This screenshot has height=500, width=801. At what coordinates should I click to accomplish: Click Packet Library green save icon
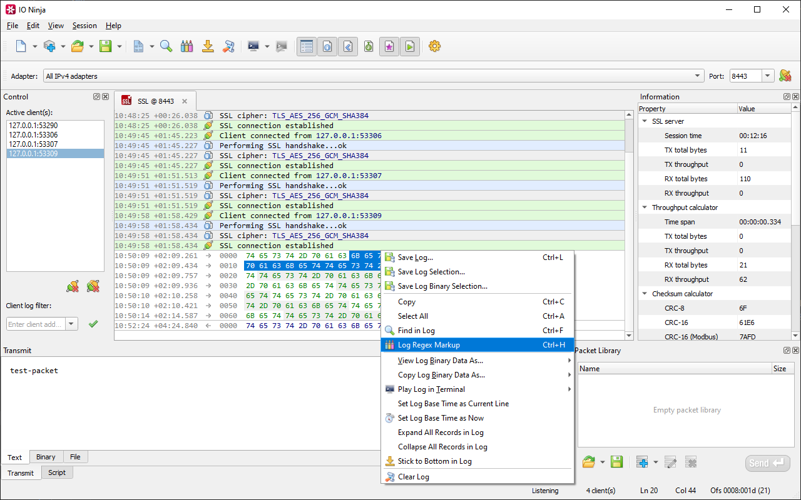(617, 462)
